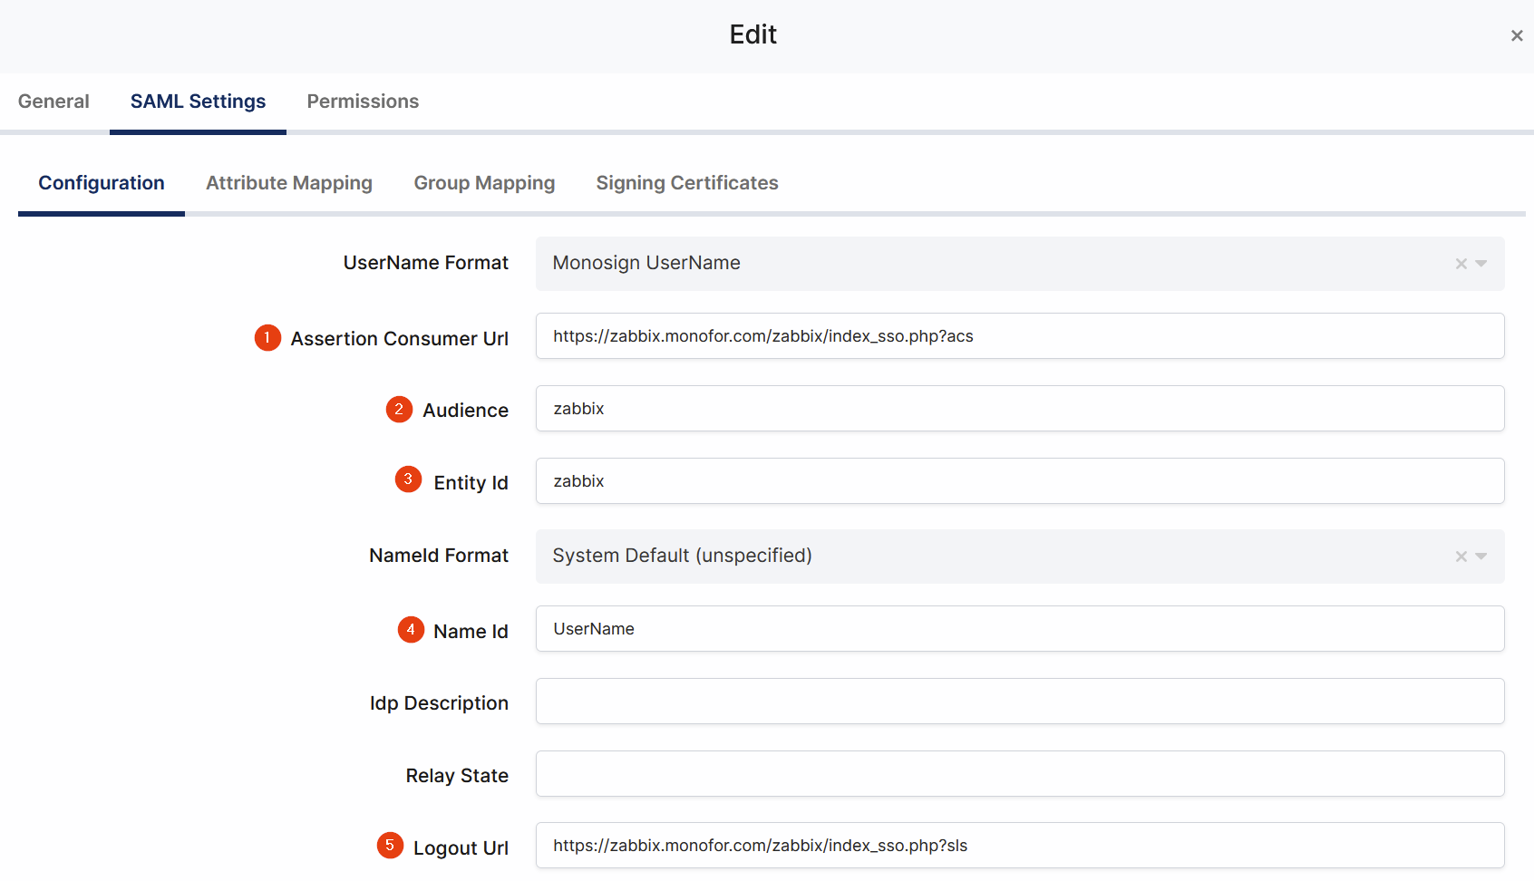1534x881 pixels.
Task: Click the red step 3 badge
Action: (408, 479)
